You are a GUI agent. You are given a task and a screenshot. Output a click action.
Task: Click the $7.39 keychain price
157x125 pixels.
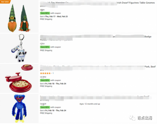pyautogui.click(x=42, y=44)
